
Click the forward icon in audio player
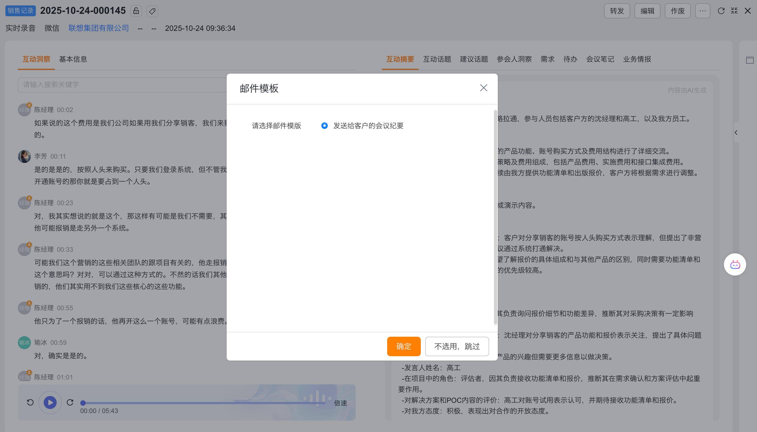(x=70, y=402)
